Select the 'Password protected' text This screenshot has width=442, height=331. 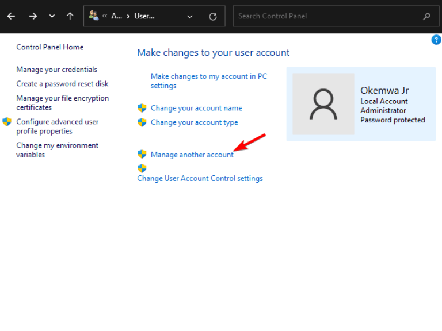coord(393,120)
